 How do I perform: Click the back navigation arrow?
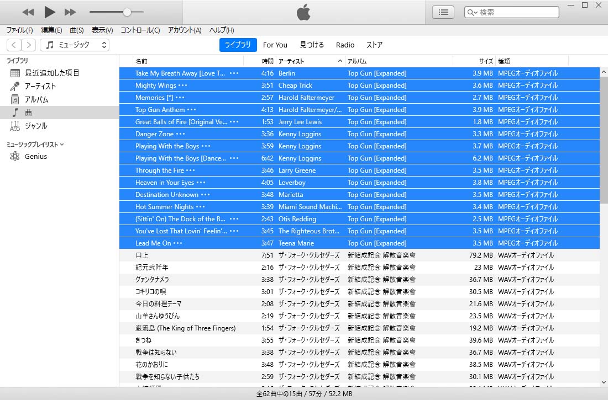pos(14,45)
